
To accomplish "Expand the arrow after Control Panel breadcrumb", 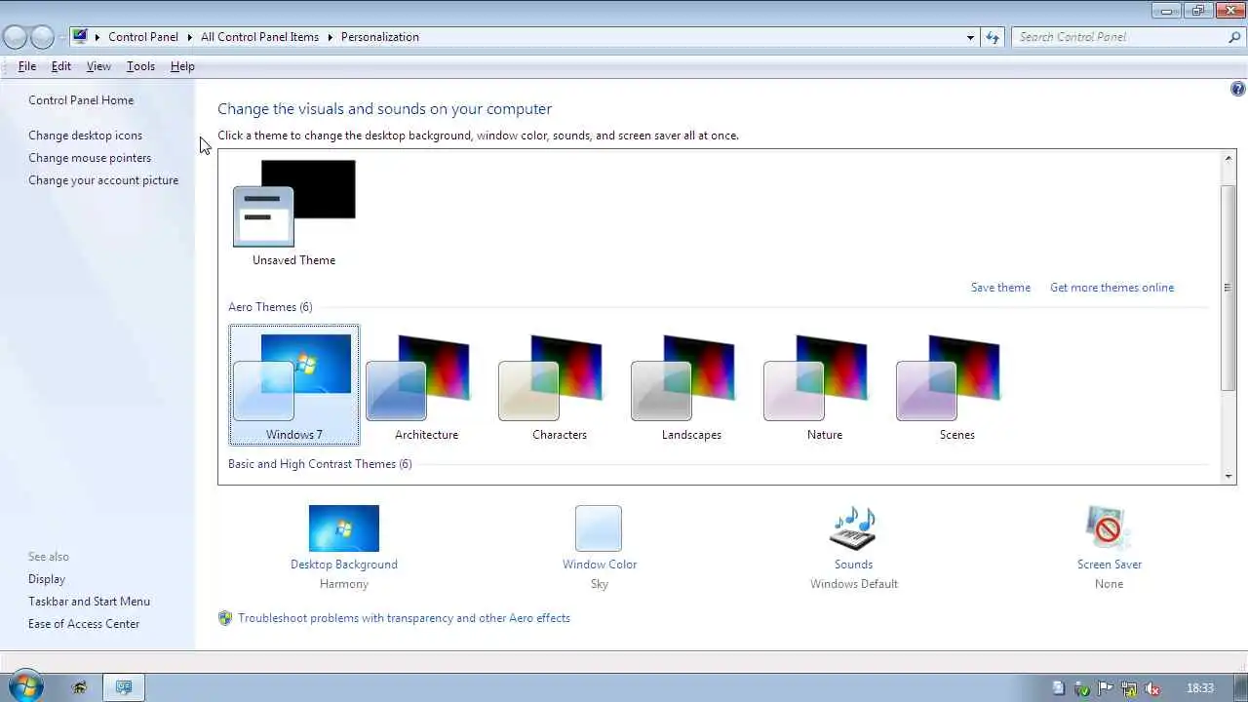I will point(189,37).
